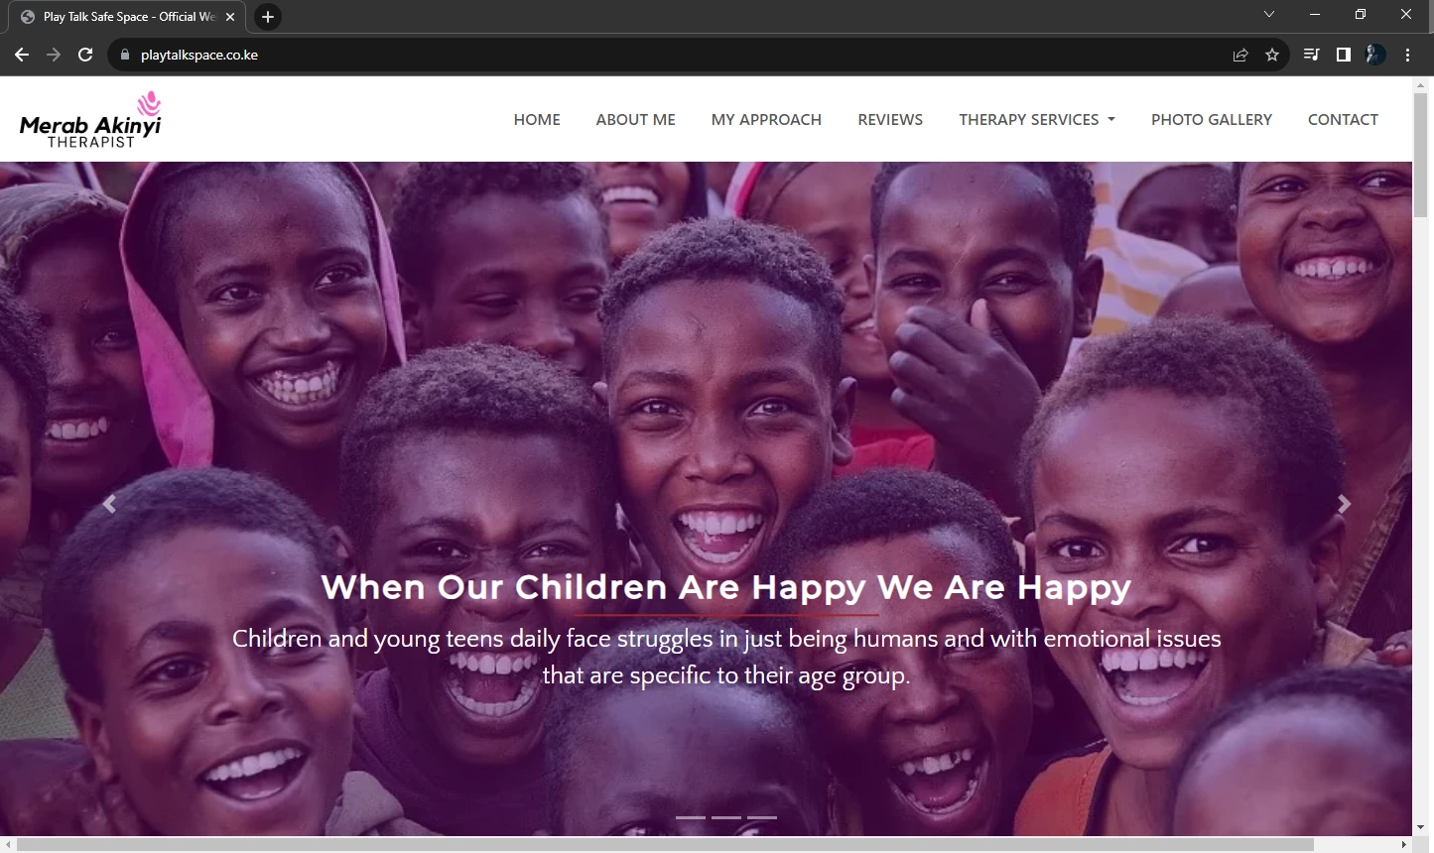The image size is (1434, 853).
Task: Go back using the browser back arrow
Action: tap(22, 55)
